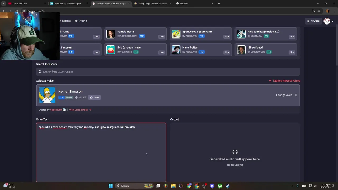Close the Producer.ai tab
Screen dimensions: 338x190
click(x=87, y=4)
